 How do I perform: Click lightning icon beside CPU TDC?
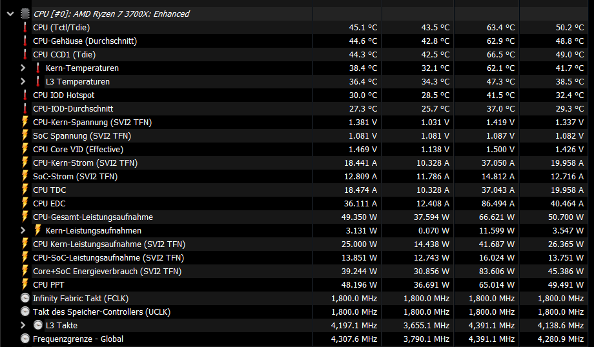coord(25,190)
